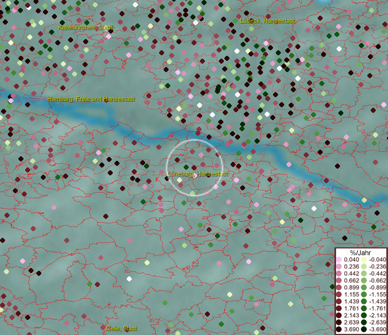Viewport: 388px width, 335px height.
Task: Pick the -2.639 dark green swatch
Action: click(364, 322)
